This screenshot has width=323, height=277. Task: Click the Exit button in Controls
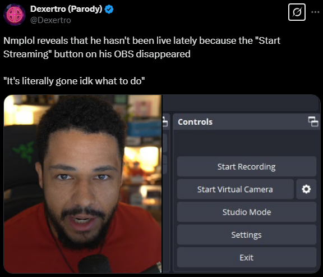pos(247,257)
